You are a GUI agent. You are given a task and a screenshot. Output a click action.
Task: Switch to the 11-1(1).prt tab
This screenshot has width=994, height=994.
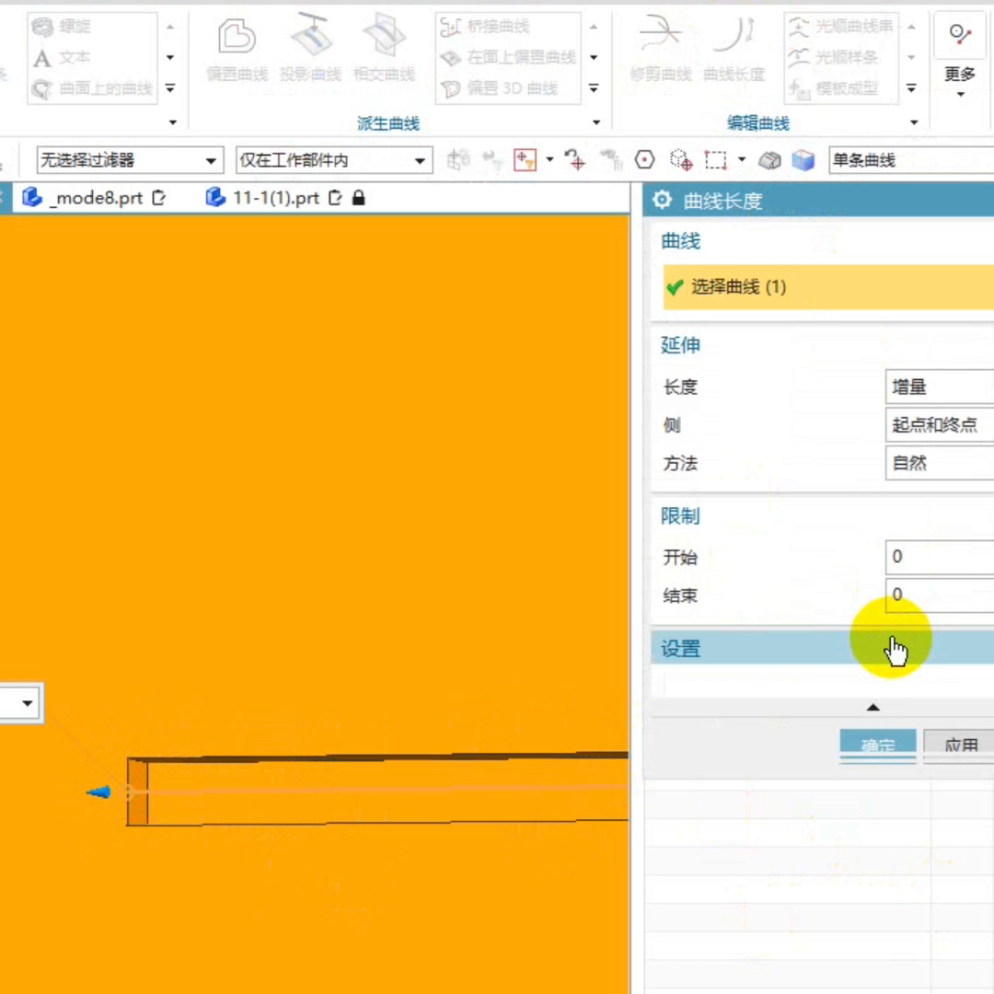click(x=275, y=197)
